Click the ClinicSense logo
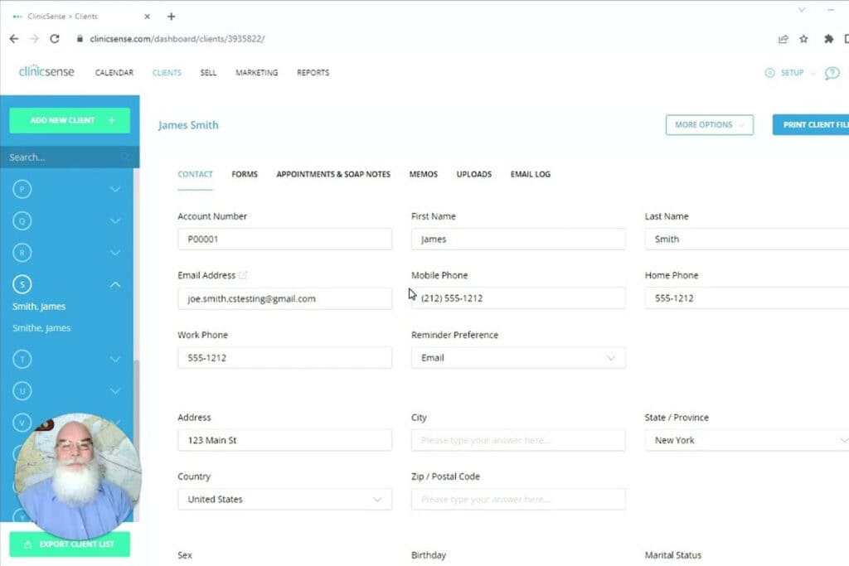Image resolution: width=849 pixels, height=566 pixels. (46, 72)
